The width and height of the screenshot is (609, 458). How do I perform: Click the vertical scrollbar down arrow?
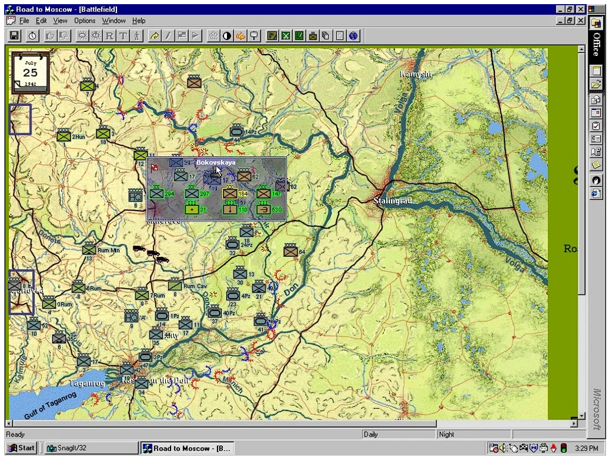[x=582, y=416]
